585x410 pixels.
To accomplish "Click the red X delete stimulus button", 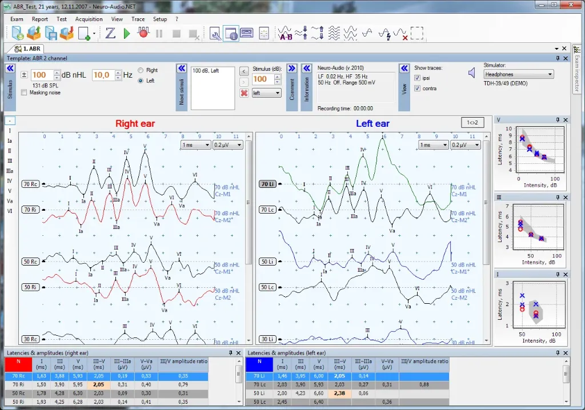I will [244, 93].
